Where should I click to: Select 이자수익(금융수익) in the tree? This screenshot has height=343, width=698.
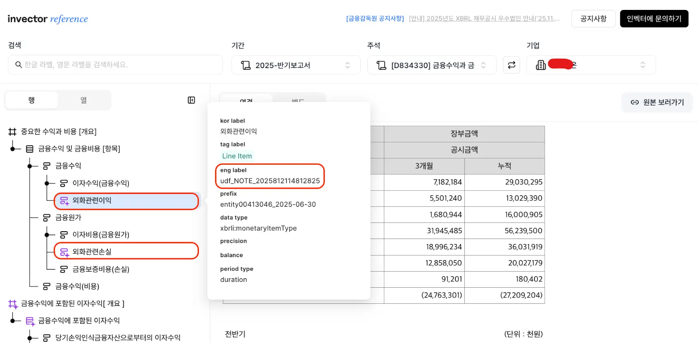101,183
